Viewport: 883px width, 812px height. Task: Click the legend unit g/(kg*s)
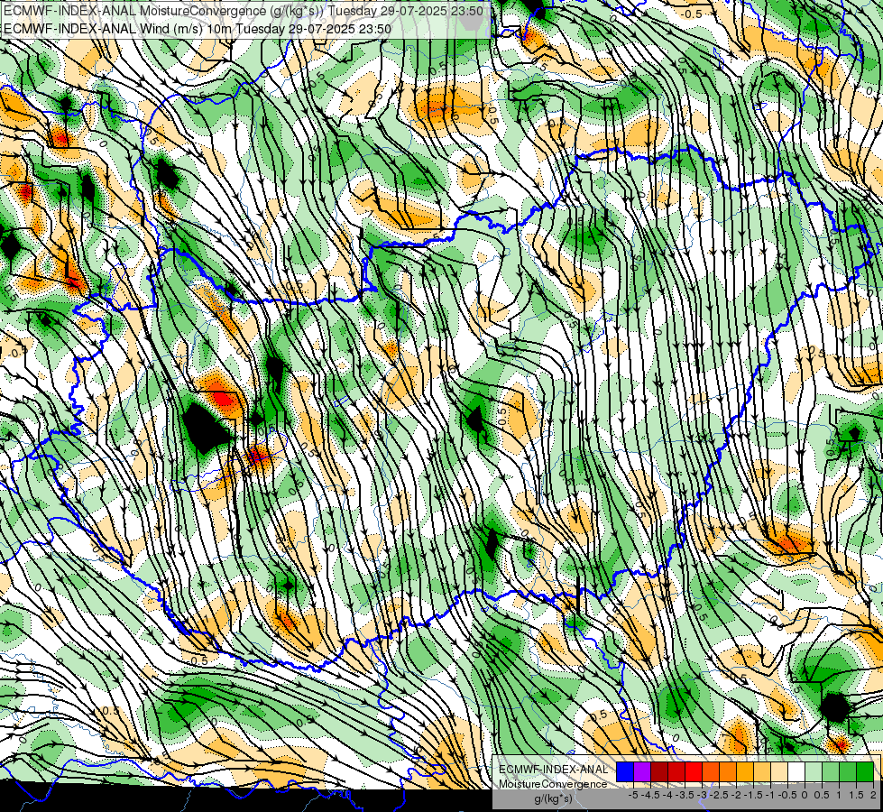(553, 799)
